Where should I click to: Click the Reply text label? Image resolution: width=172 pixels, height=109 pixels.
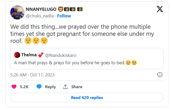(x=50, y=87)
